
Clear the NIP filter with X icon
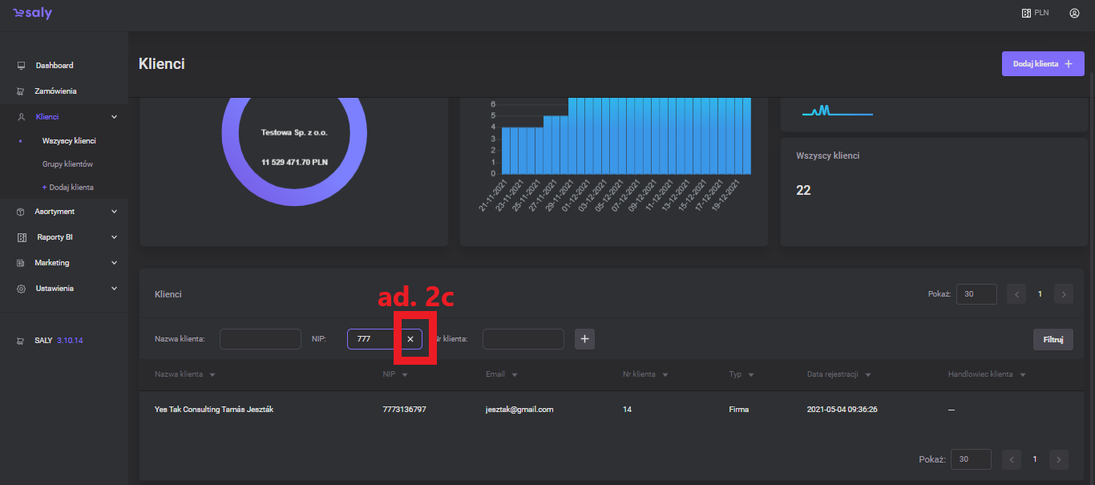click(x=410, y=339)
